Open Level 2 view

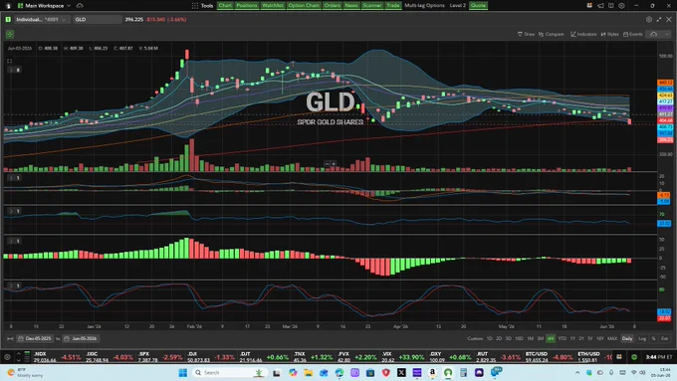tap(458, 6)
